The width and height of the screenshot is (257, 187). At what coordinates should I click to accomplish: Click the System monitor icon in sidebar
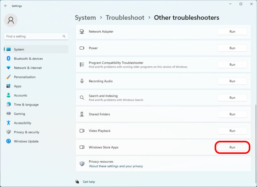pyautogui.click(x=8, y=49)
